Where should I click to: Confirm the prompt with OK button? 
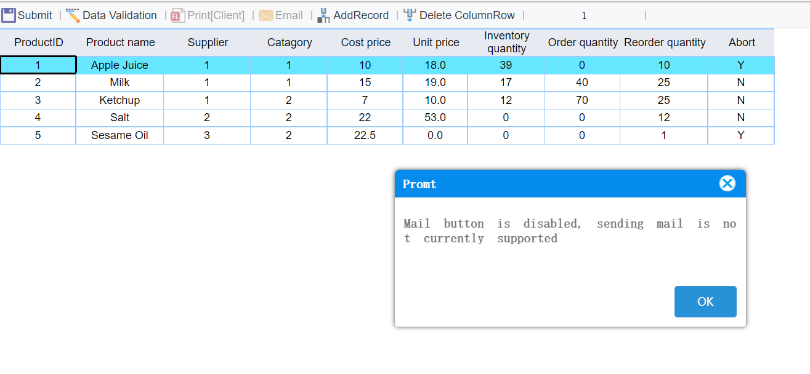point(705,301)
